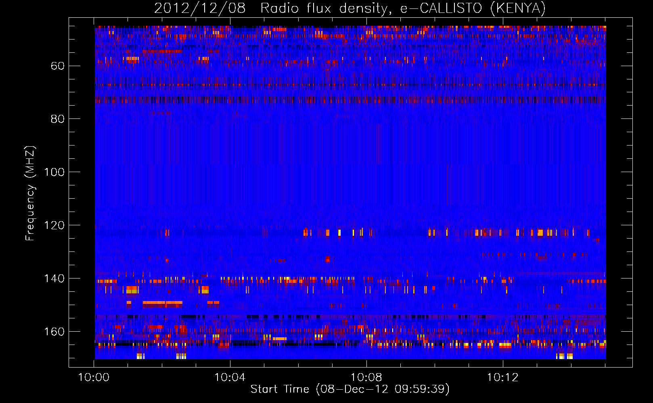
Task: Click the 10:08 time tick label
Action: 366,377
